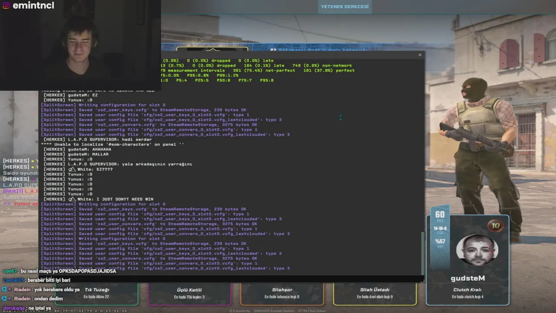
Task: Click console stats line 'P5:4 P25:5 P50:6'
Action: coord(217,80)
